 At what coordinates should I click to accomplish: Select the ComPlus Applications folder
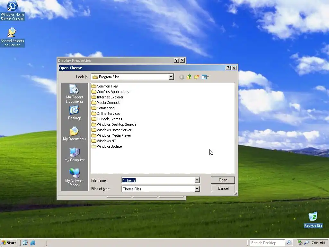[110, 92]
